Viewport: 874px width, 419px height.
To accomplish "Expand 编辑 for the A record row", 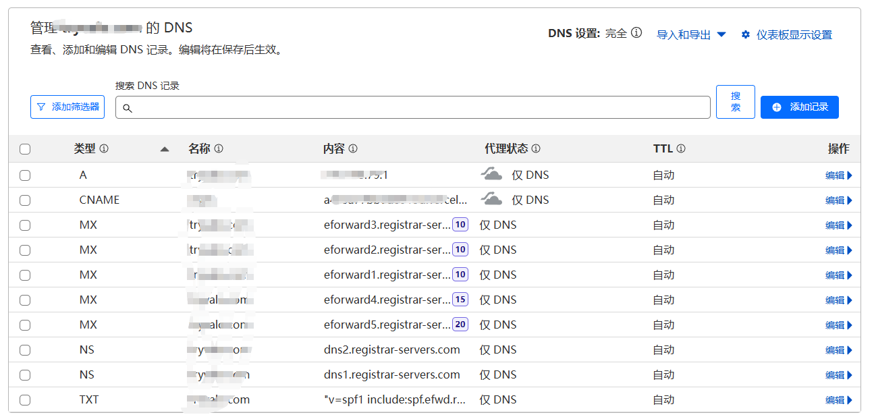I will click(839, 175).
